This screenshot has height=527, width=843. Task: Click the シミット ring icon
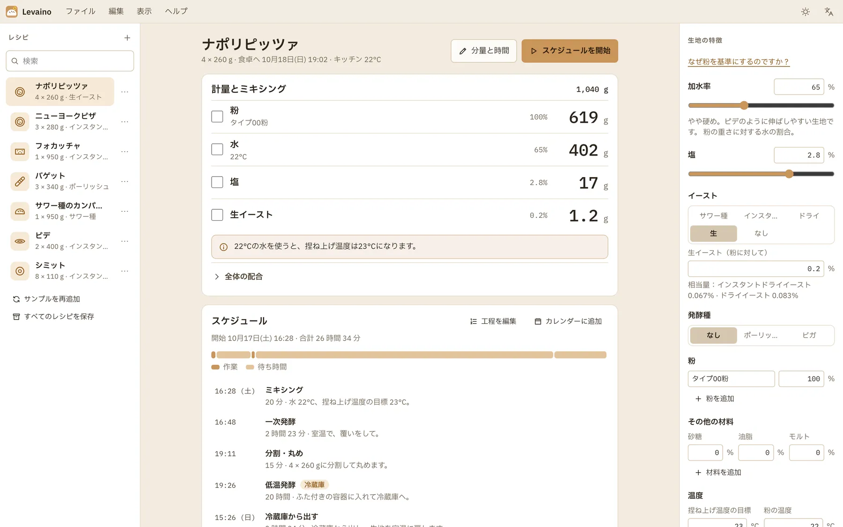coord(20,271)
